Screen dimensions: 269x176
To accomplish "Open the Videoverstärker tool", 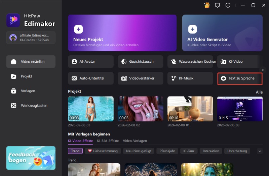I will (x=140, y=78).
